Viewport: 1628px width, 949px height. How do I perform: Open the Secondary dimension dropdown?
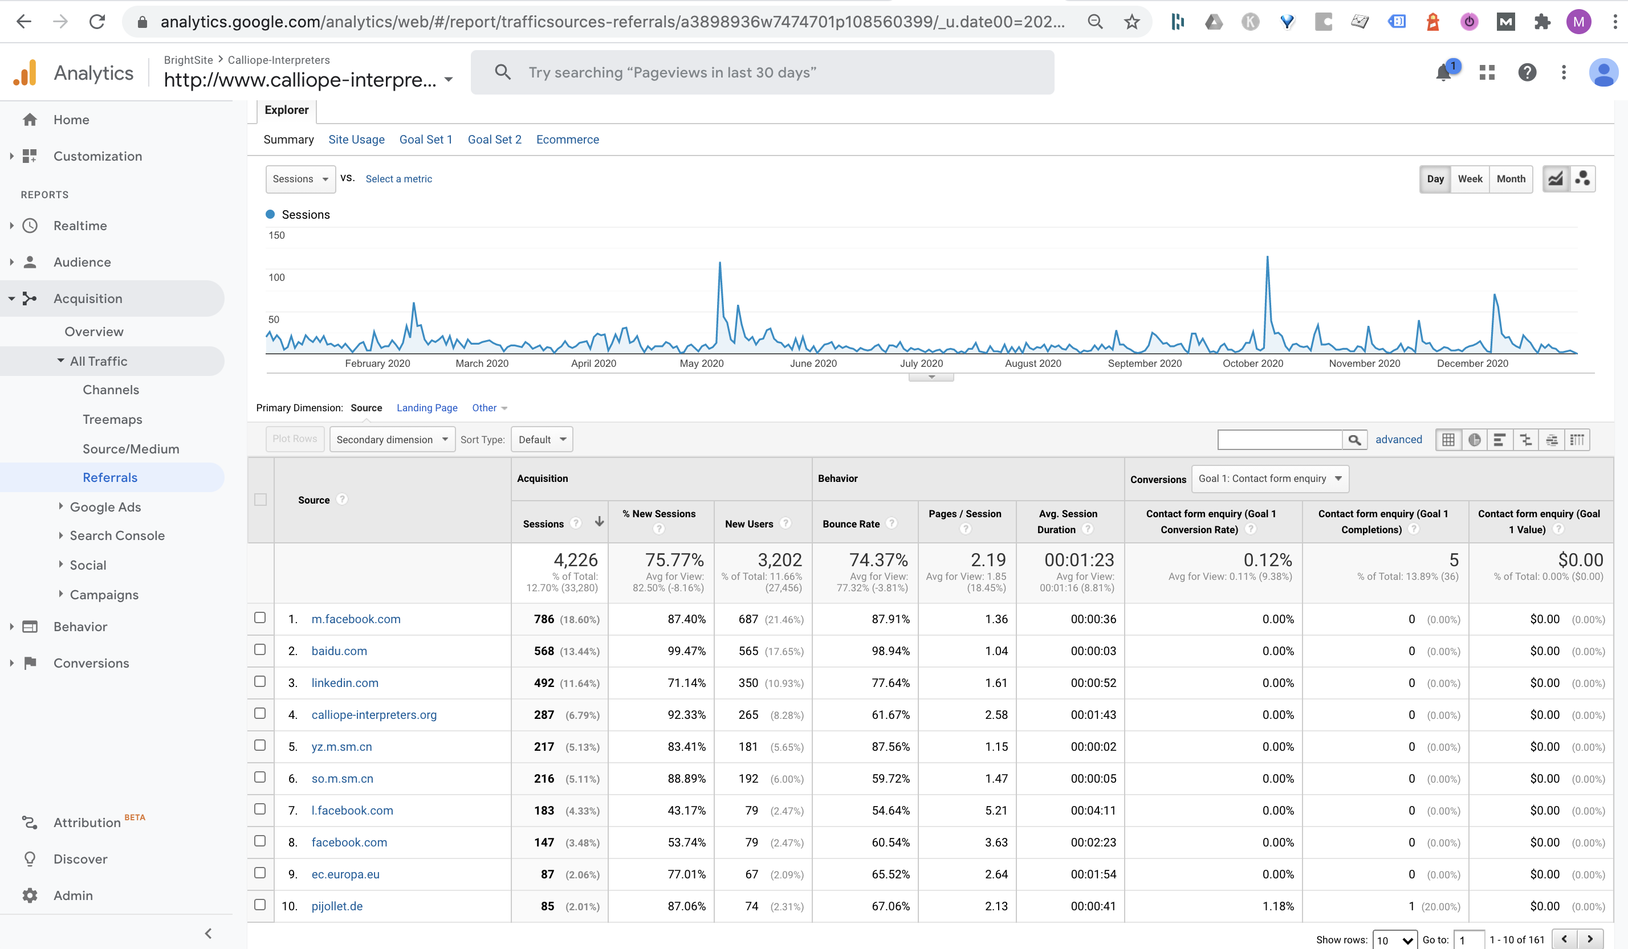tap(392, 440)
